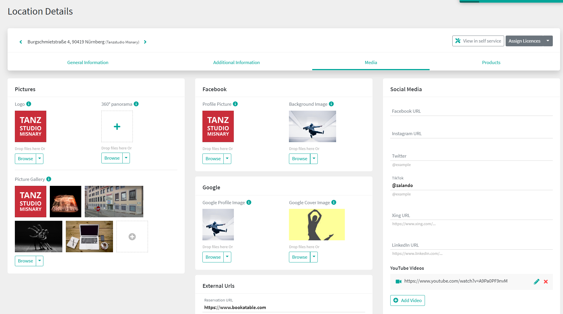The width and height of the screenshot is (563, 314).
Task: Open the Products tab
Action: (491, 62)
